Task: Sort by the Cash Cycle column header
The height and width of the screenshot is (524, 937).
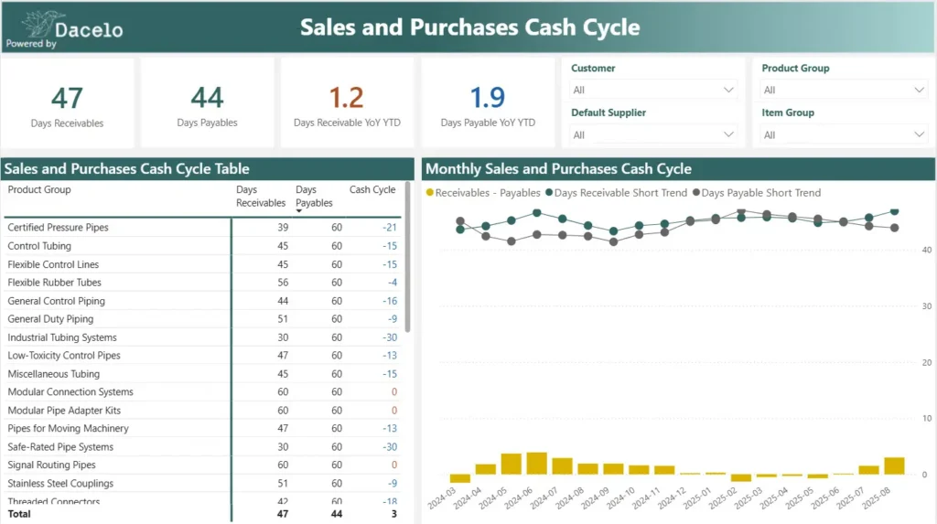Action: pyautogui.click(x=372, y=190)
